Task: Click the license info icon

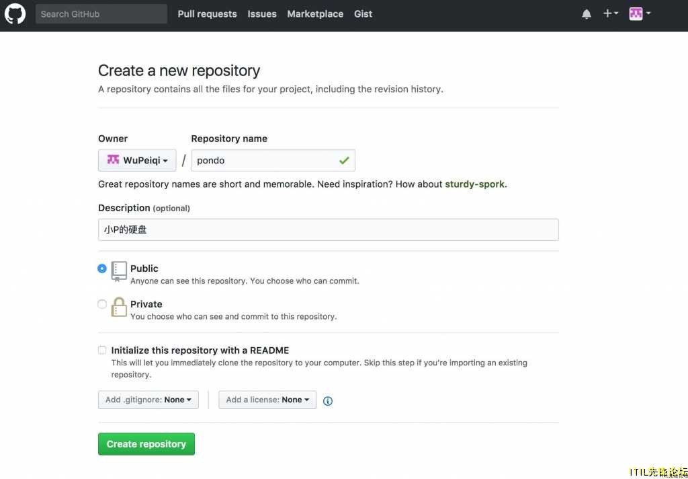Action: pyautogui.click(x=328, y=401)
